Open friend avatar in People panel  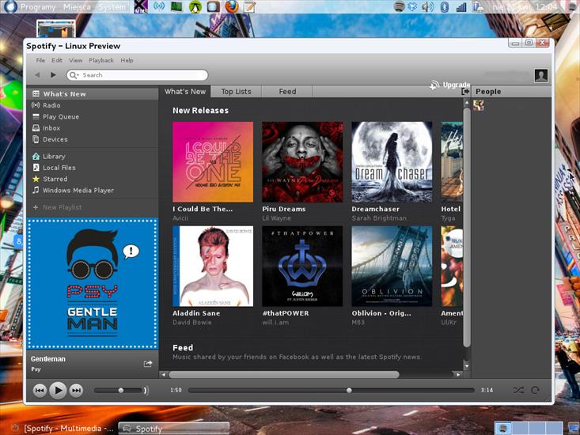coord(478,105)
